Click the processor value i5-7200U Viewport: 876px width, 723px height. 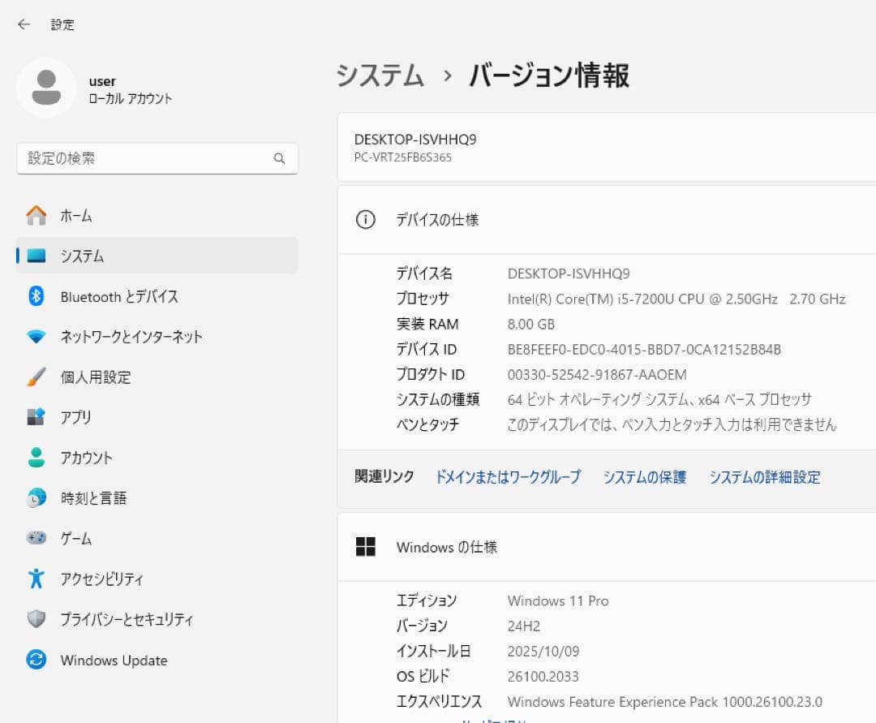coord(676,299)
